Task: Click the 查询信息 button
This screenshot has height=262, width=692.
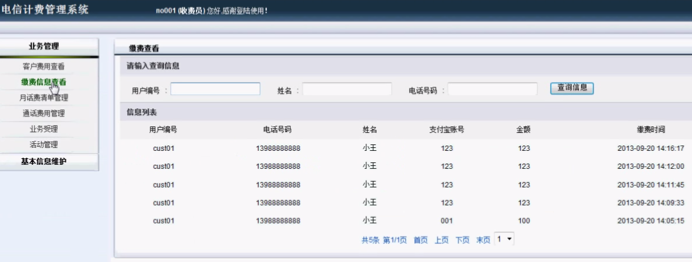Action: point(572,88)
